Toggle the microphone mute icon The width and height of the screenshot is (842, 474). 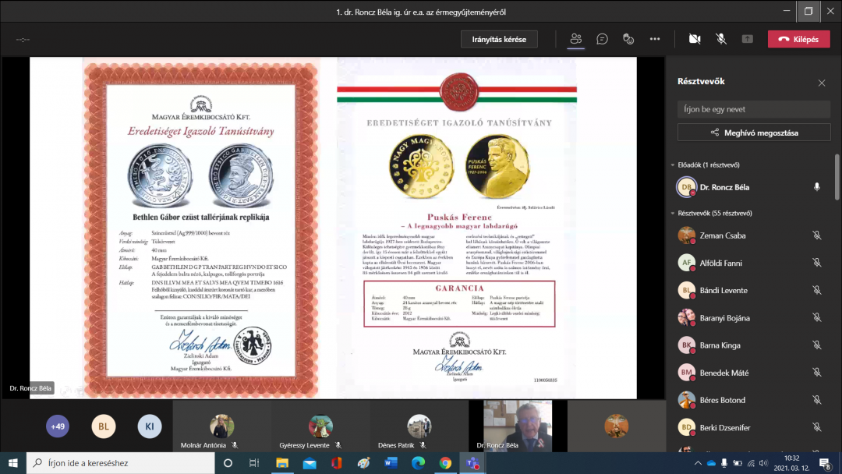(721, 39)
